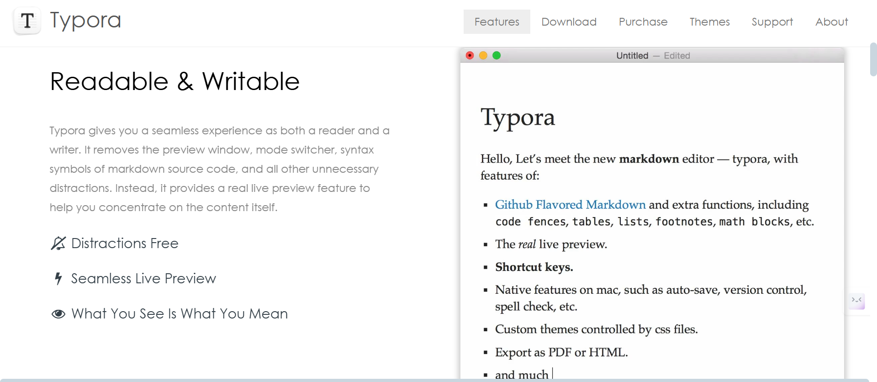This screenshot has width=877, height=382.
Task: Click the yellow minimize dot in demo window
Action: (483, 55)
